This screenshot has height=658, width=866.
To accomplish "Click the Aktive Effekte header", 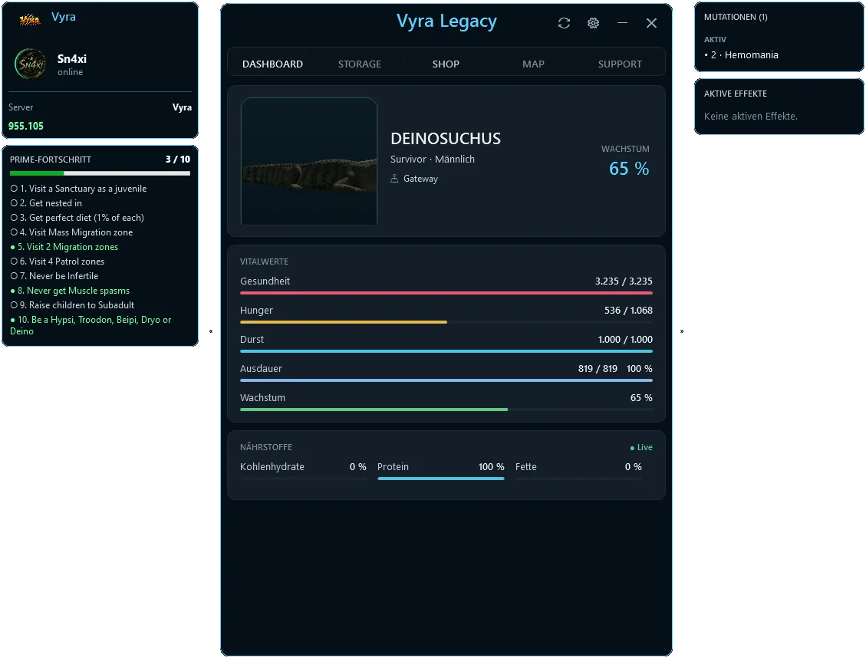I will (x=735, y=94).
